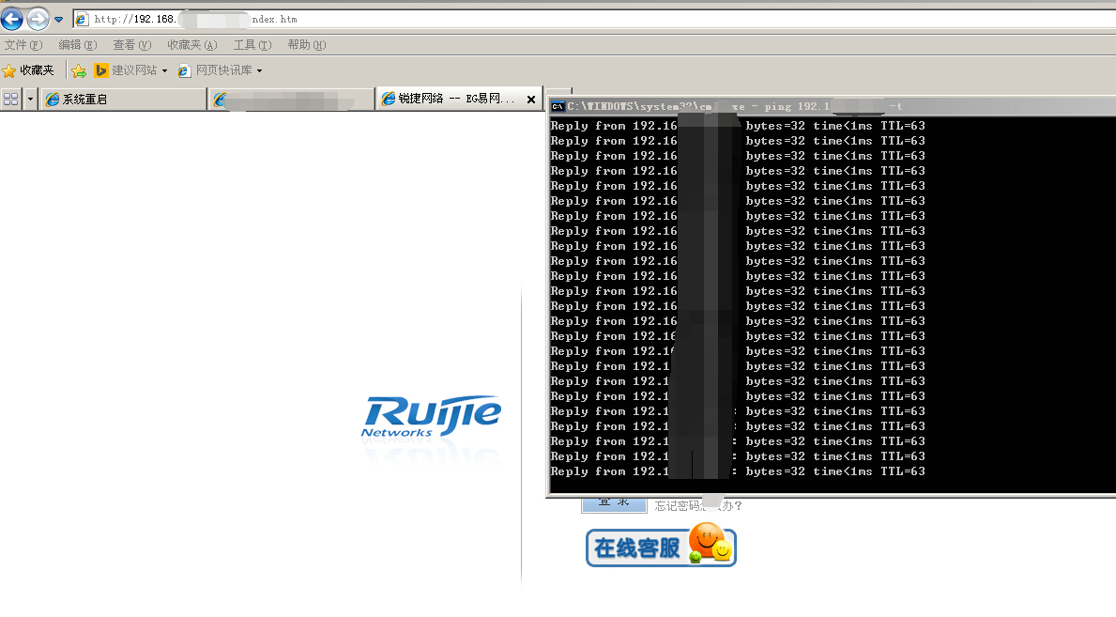Close the 锐捷网络 tab with X
The width and height of the screenshot is (1116, 617).
click(x=531, y=99)
